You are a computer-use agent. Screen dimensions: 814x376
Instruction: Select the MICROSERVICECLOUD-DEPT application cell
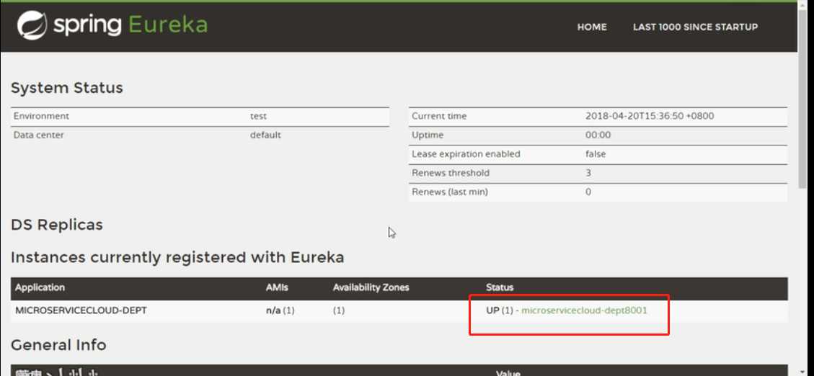point(81,310)
